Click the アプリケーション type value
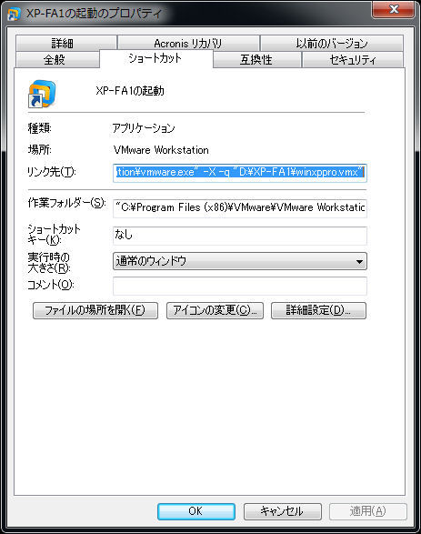Screen dimensions: 421x534 [144, 128]
